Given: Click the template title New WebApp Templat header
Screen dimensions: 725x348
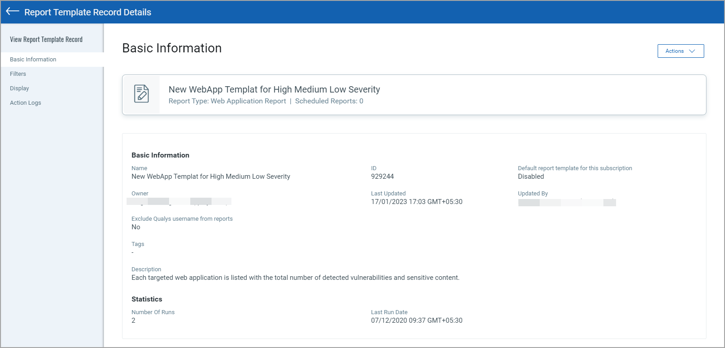Looking at the screenshot, I should click(x=274, y=89).
